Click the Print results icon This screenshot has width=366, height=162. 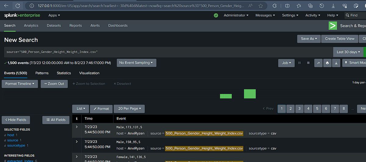click(327, 63)
